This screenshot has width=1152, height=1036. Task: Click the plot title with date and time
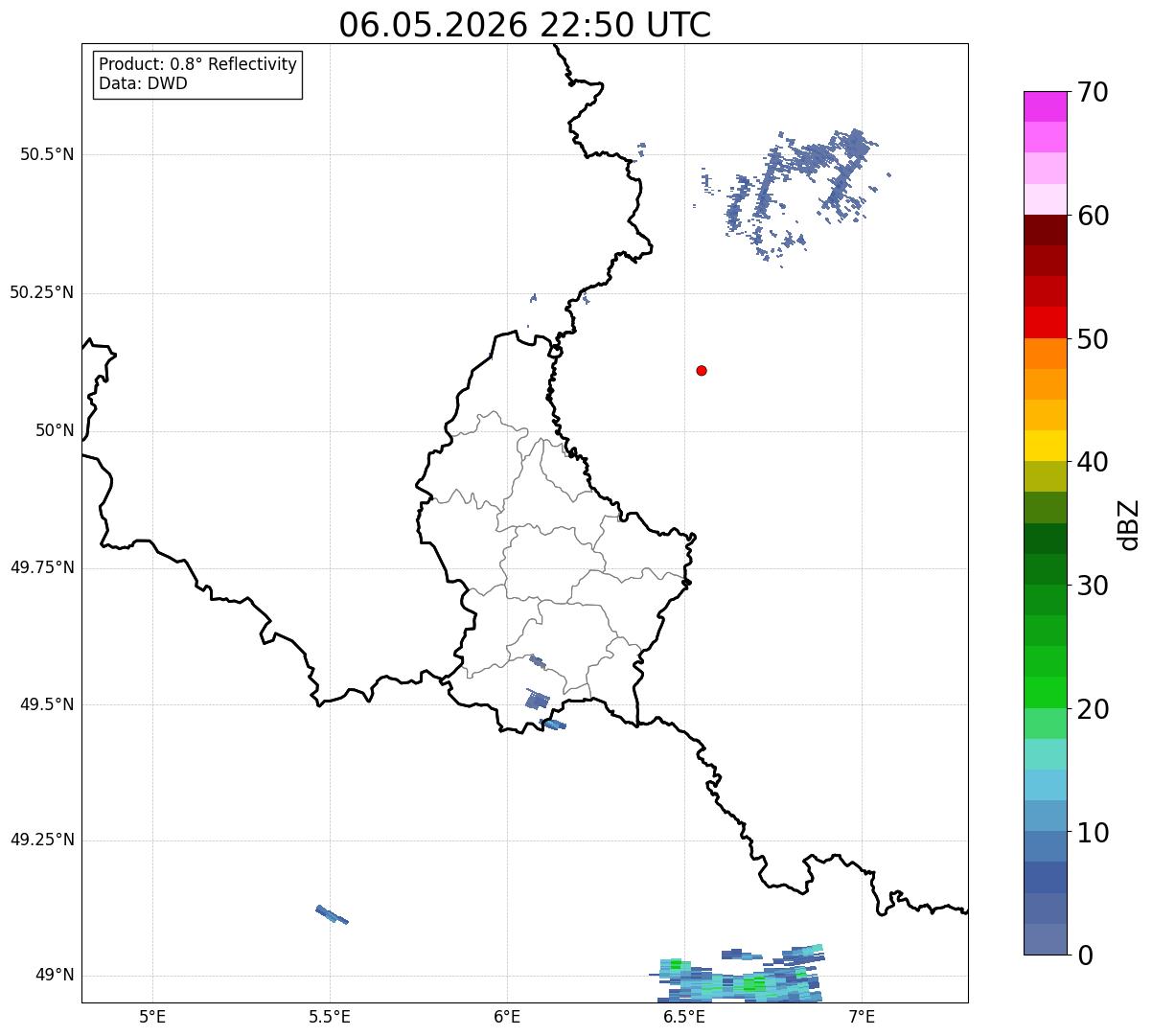pyautogui.click(x=525, y=25)
